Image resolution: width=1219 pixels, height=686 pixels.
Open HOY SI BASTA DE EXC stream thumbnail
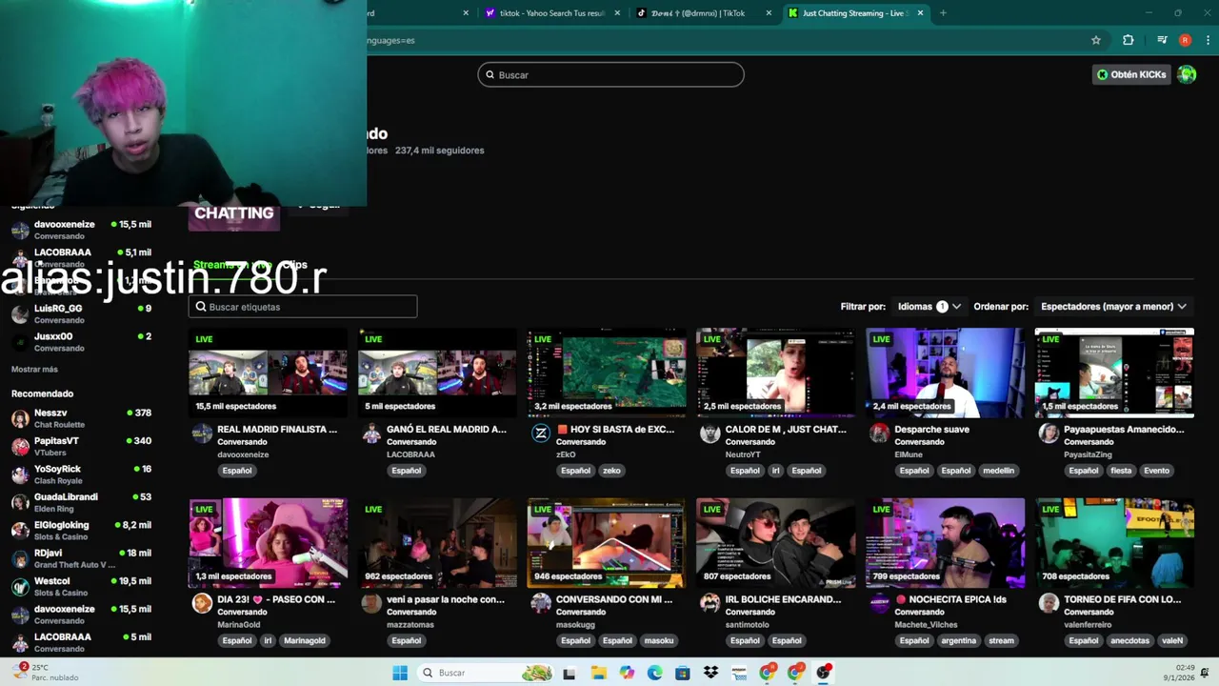(x=607, y=373)
